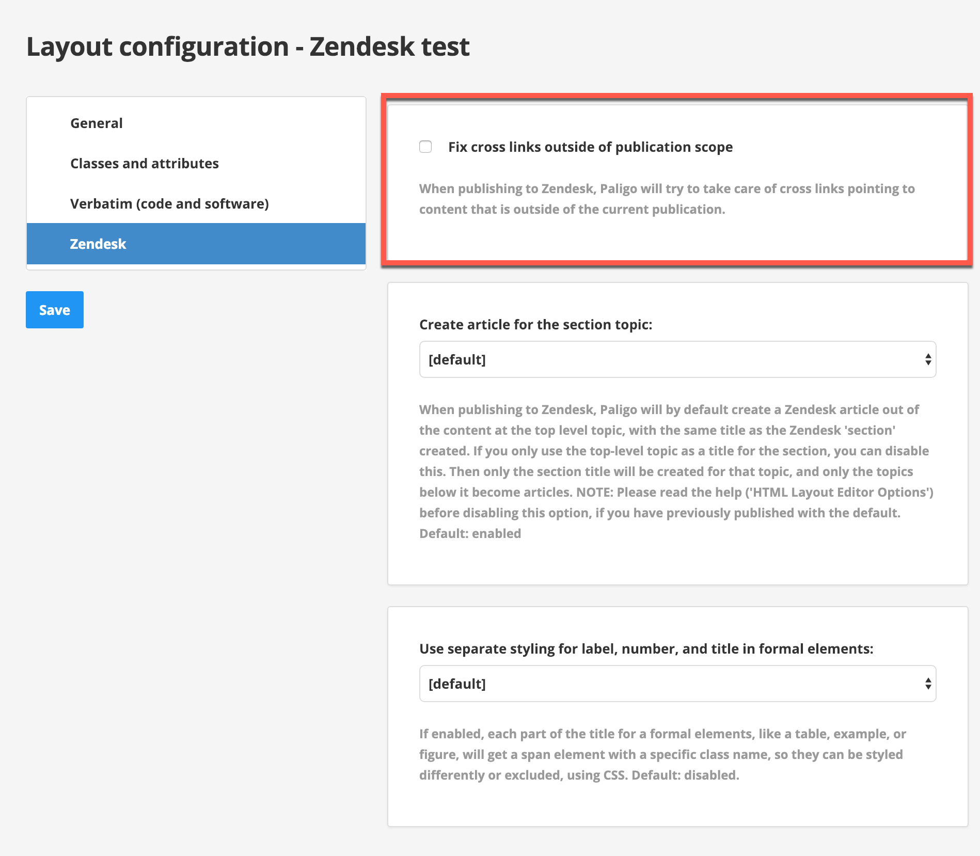This screenshot has width=980, height=856.
Task: Enable 'Fix cross links outside of publication scope'
Action: [x=425, y=147]
